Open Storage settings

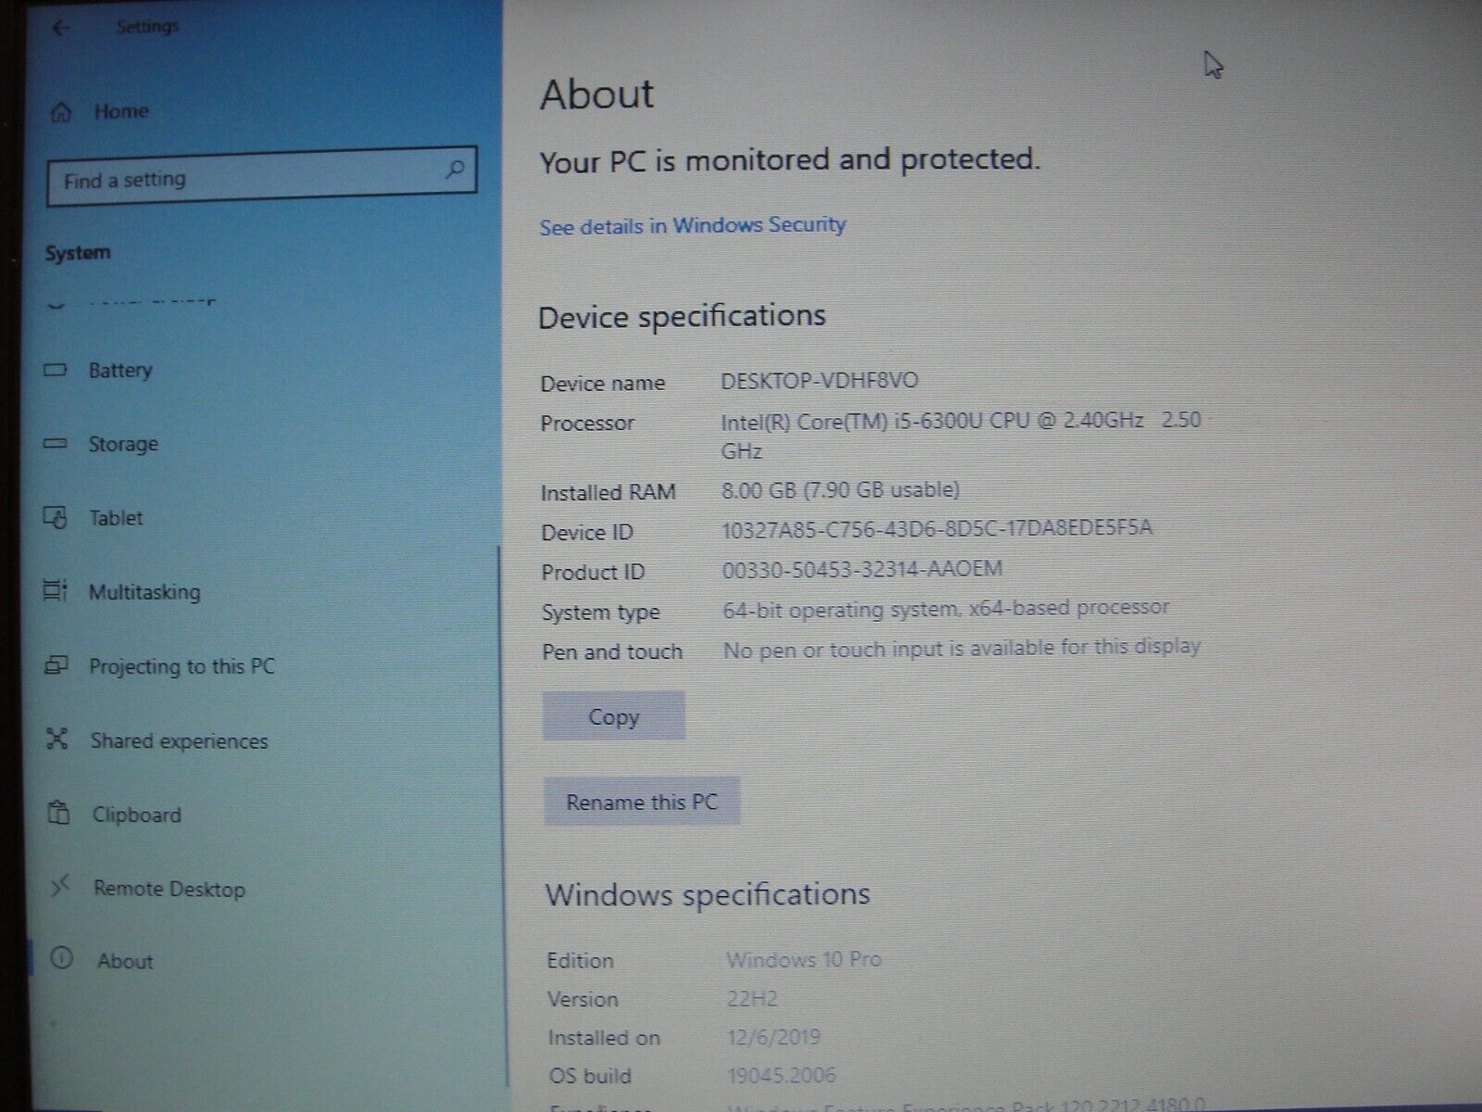coord(123,444)
